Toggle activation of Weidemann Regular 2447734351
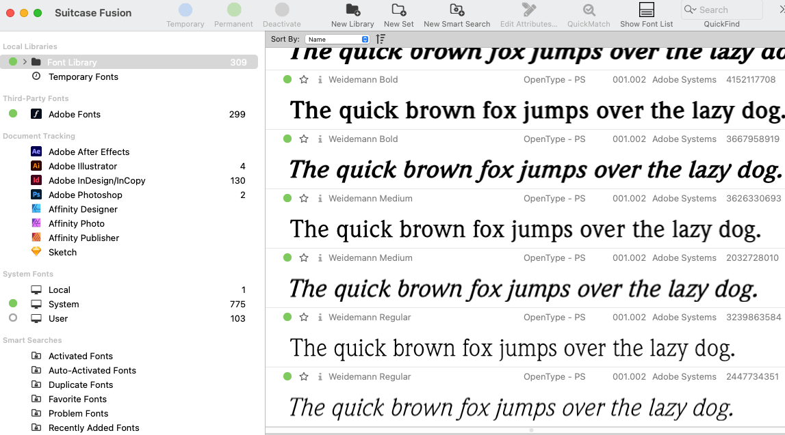 click(x=287, y=376)
